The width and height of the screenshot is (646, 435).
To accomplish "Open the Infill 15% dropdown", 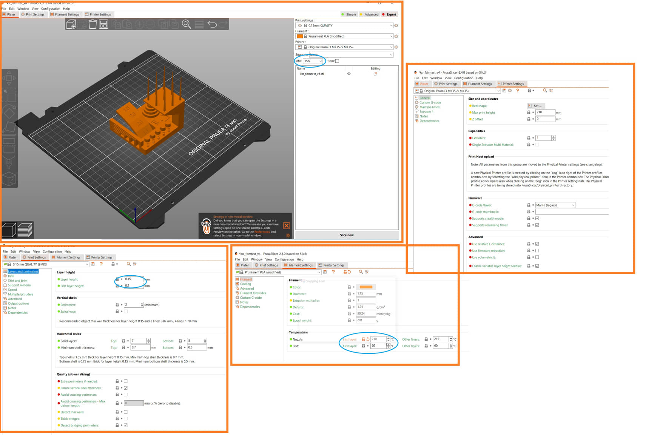I will tap(313, 61).
